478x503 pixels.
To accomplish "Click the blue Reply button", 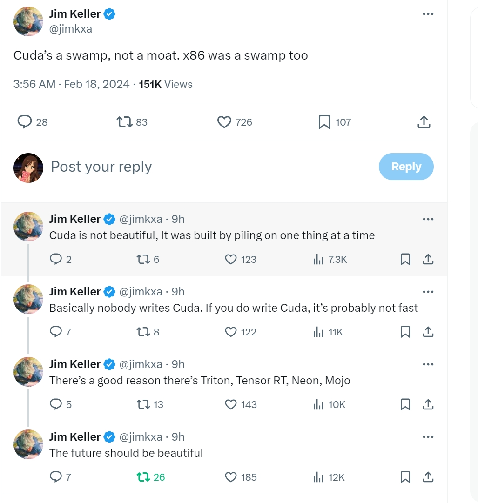I will coord(406,167).
